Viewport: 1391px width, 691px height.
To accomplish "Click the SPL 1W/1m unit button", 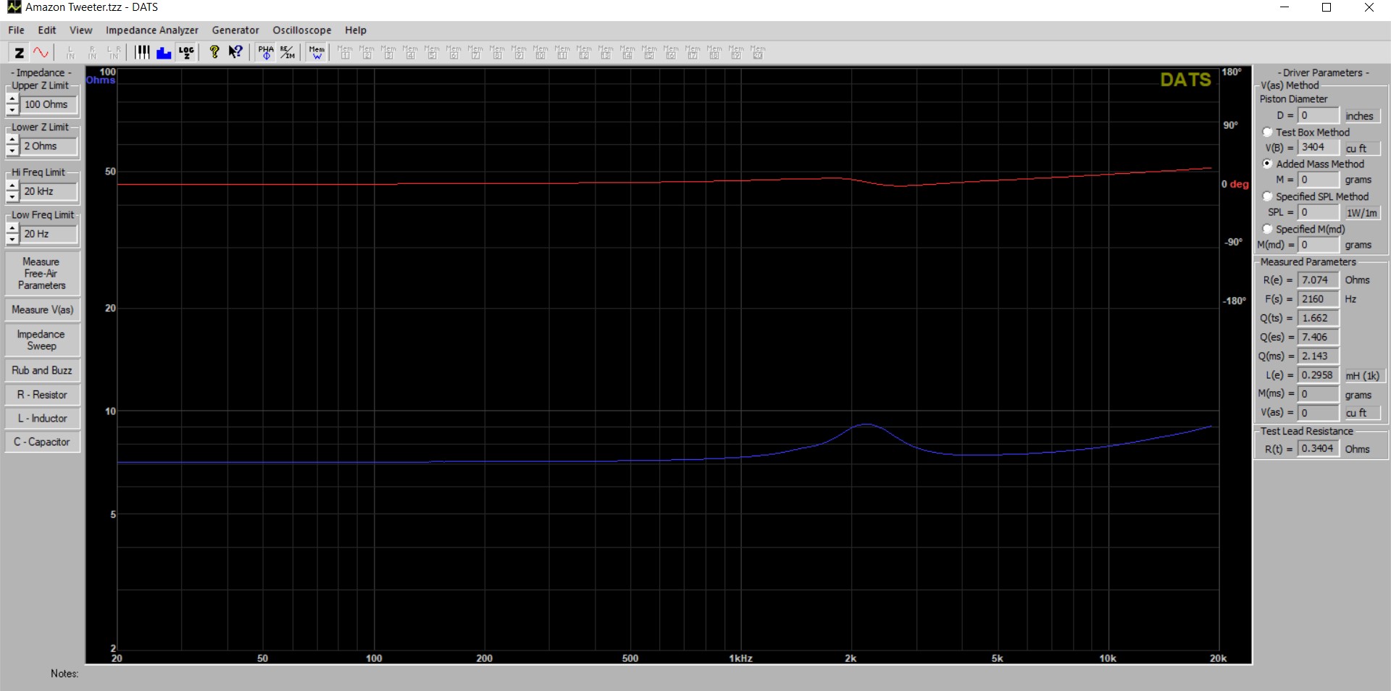I will (1361, 212).
